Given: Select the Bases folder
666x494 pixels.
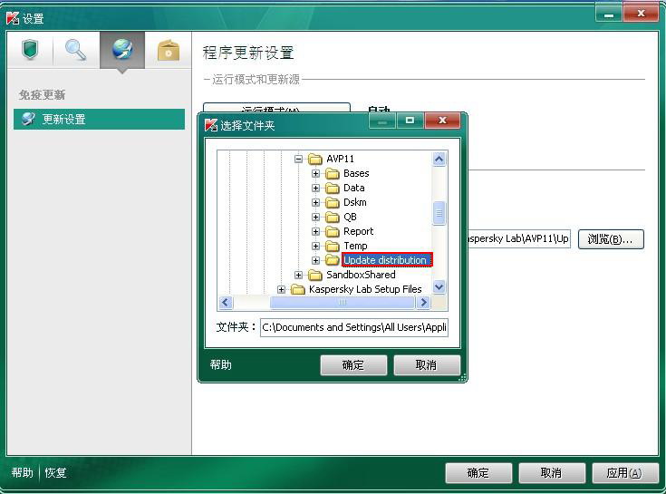Looking at the screenshot, I should 356,173.
